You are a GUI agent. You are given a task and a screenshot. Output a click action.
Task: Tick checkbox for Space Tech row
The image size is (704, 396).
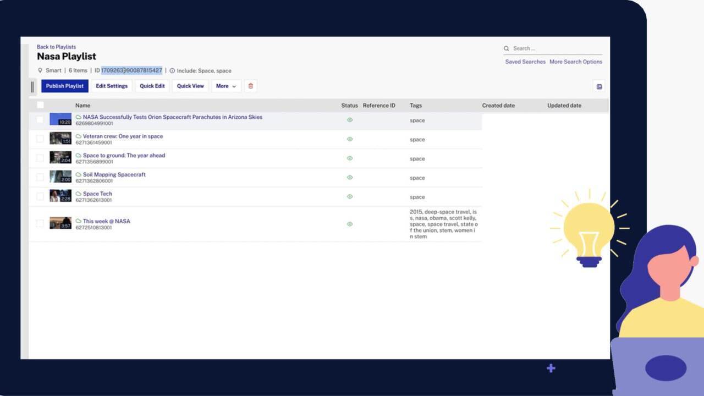tap(40, 196)
